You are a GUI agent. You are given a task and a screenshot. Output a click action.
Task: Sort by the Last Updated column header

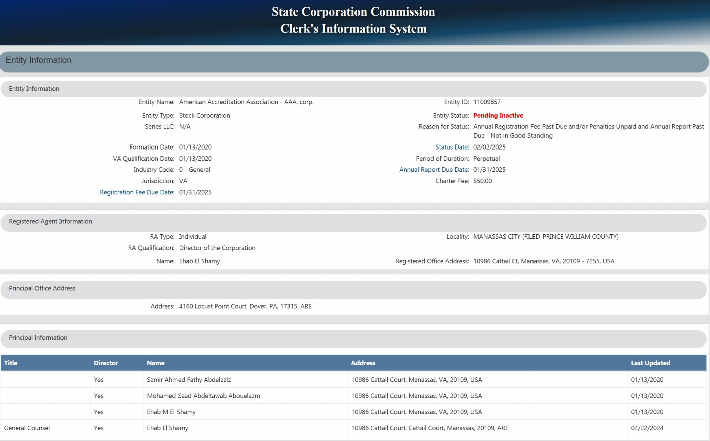click(650, 363)
